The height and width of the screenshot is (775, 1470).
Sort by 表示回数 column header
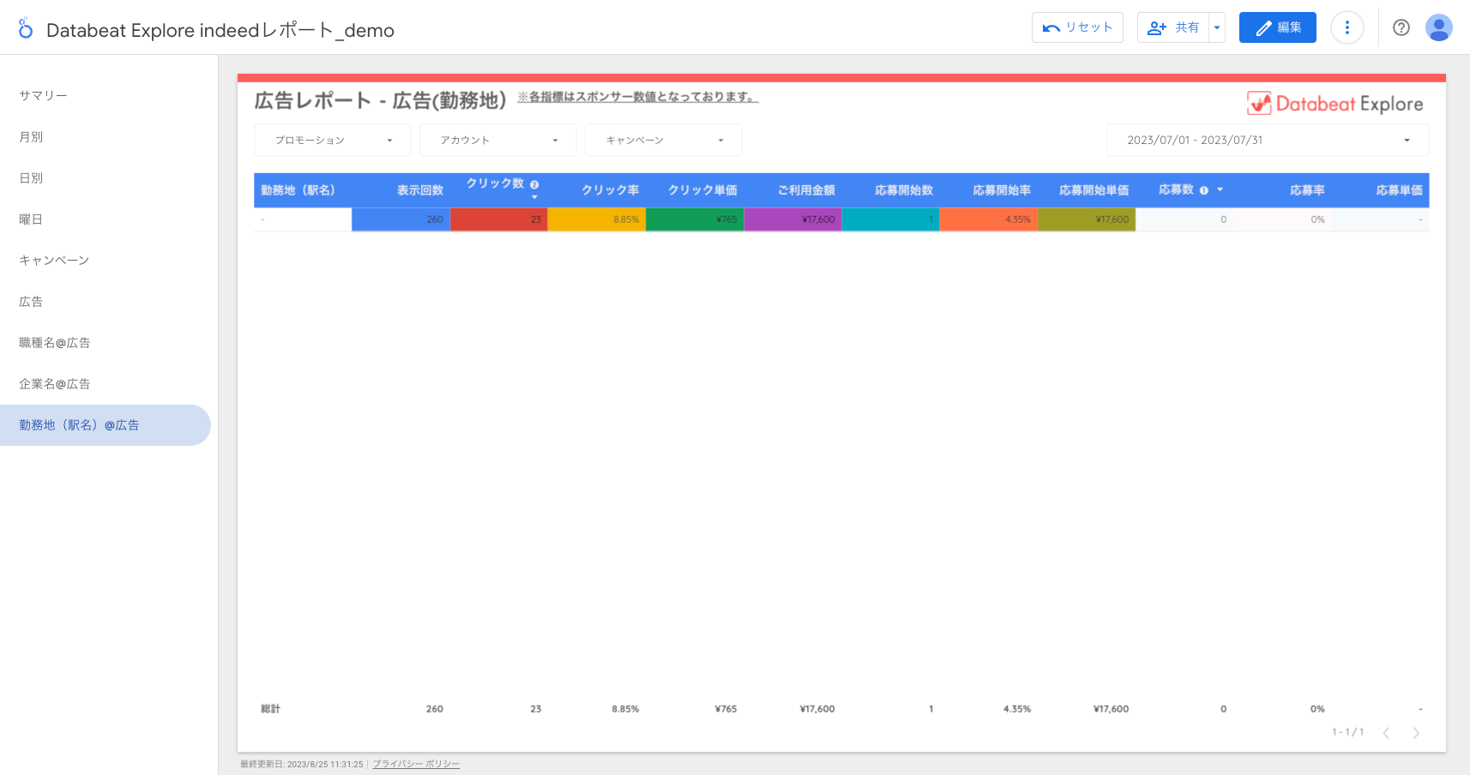click(419, 190)
